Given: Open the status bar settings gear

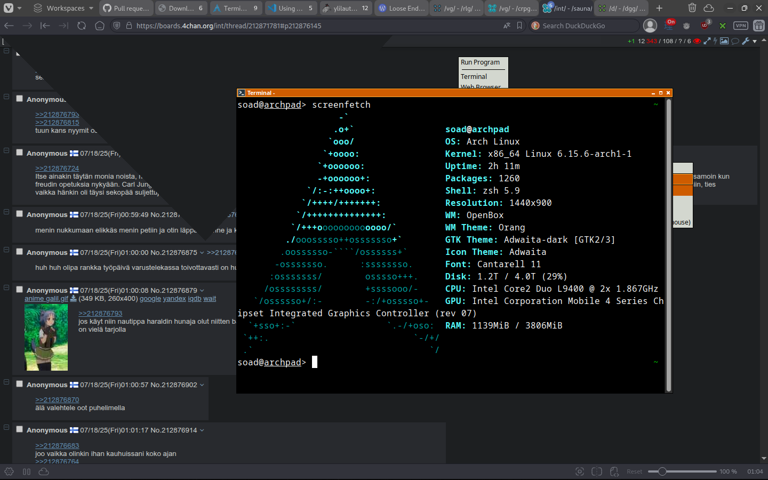Looking at the screenshot, I should pos(9,471).
